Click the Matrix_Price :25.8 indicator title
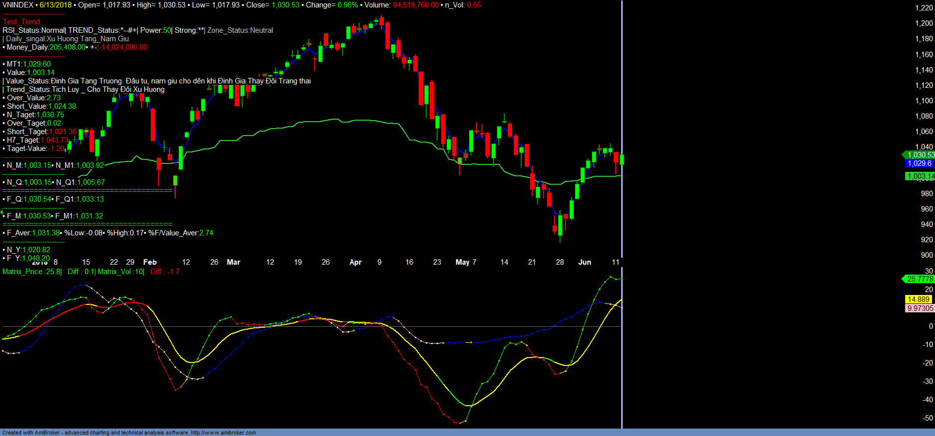This screenshot has height=436, width=935. [32, 272]
